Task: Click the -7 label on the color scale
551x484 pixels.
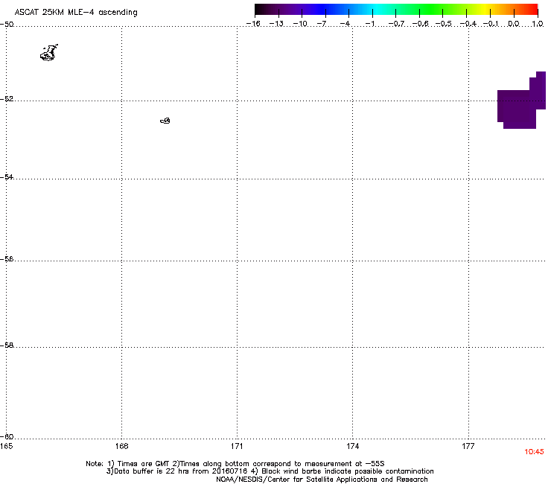Action: pos(322,24)
